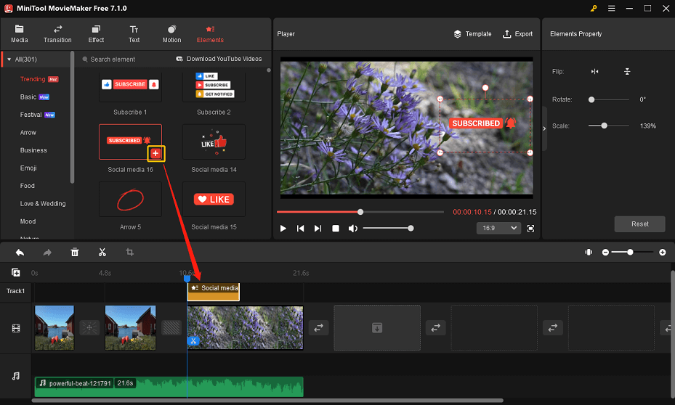This screenshot has width=675, height=405.
Task: Undo the last action
Action: pyautogui.click(x=20, y=253)
